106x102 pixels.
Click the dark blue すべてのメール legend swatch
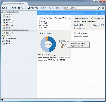click(x=60, y=41)
